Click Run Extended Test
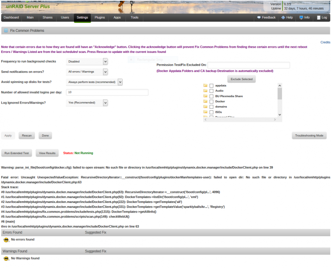 pos(16,153)
